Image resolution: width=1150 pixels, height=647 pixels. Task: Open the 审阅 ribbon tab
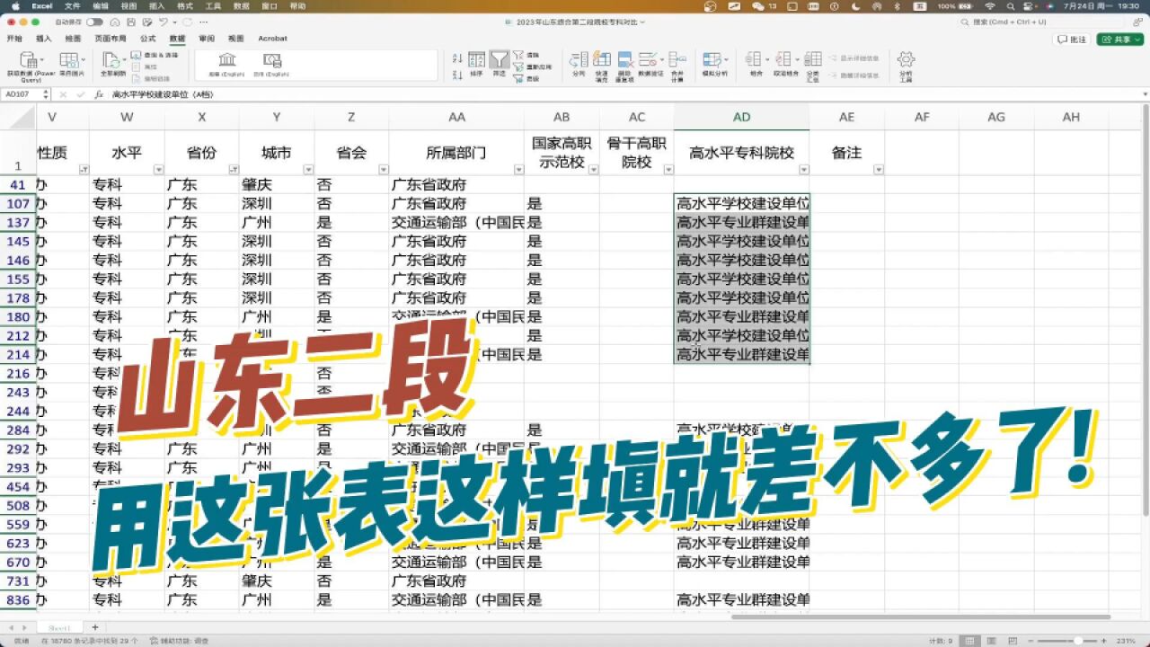pos(207,39)
